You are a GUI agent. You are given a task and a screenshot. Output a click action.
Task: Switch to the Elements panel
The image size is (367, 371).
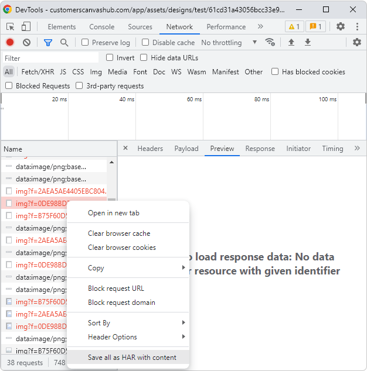[62, 27]
